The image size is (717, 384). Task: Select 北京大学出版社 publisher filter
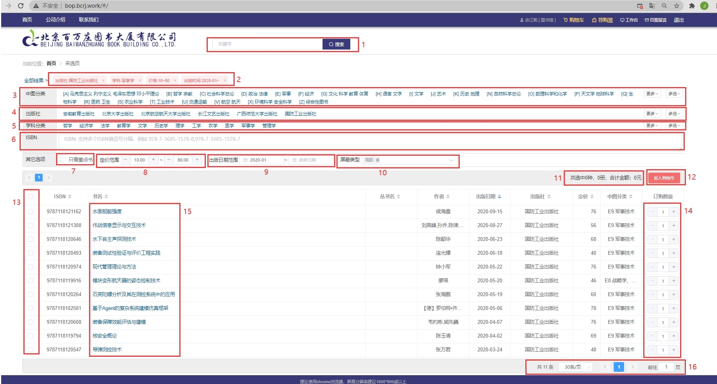coord(118,114)
